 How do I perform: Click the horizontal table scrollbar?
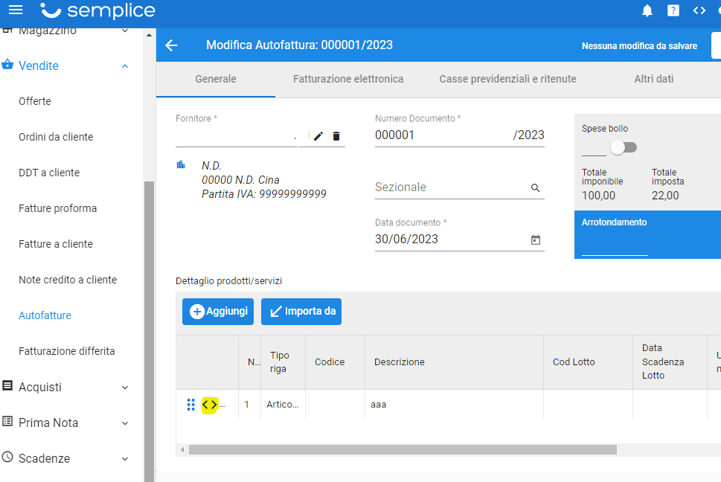click(x=403, y=449)
